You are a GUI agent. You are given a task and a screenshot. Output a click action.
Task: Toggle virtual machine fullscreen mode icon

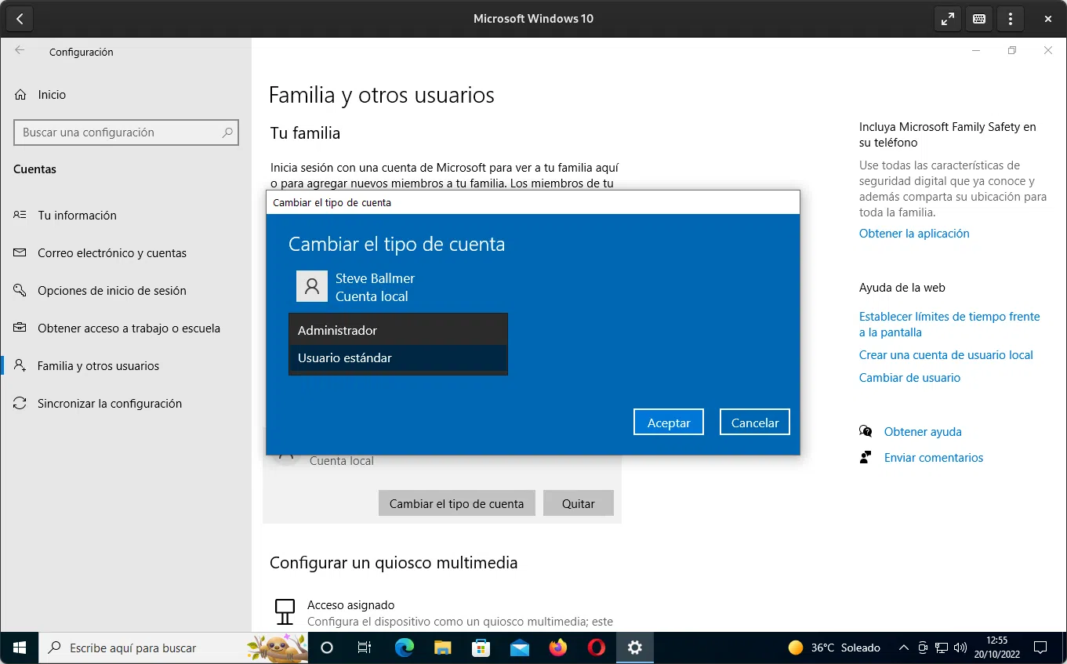click(948, 19)
